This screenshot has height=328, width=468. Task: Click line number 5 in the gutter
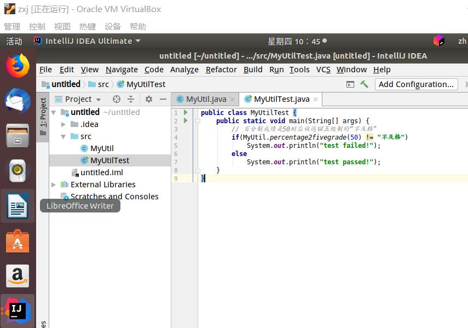coord(176,146)
